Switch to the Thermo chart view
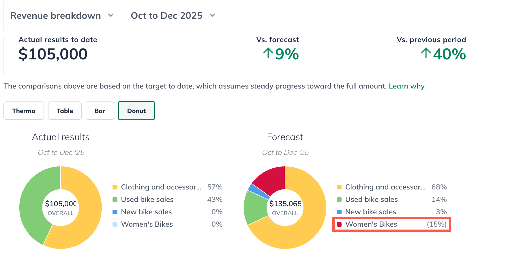 23,110
